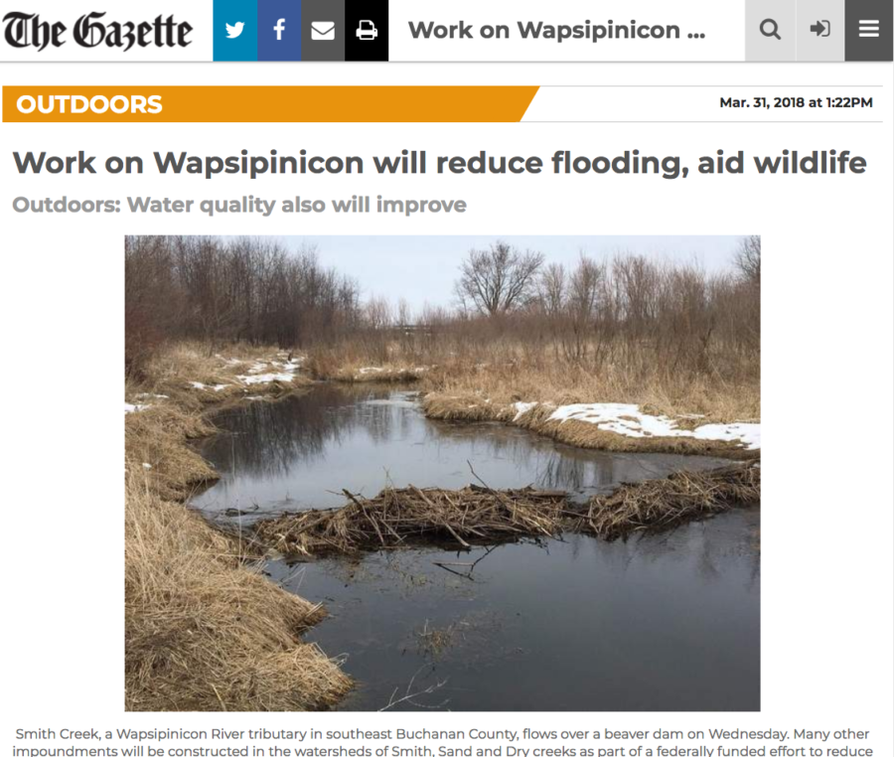Click the subheadline about water quality
The height and width of the screenshot is (757, 894).
click(239, 205)
